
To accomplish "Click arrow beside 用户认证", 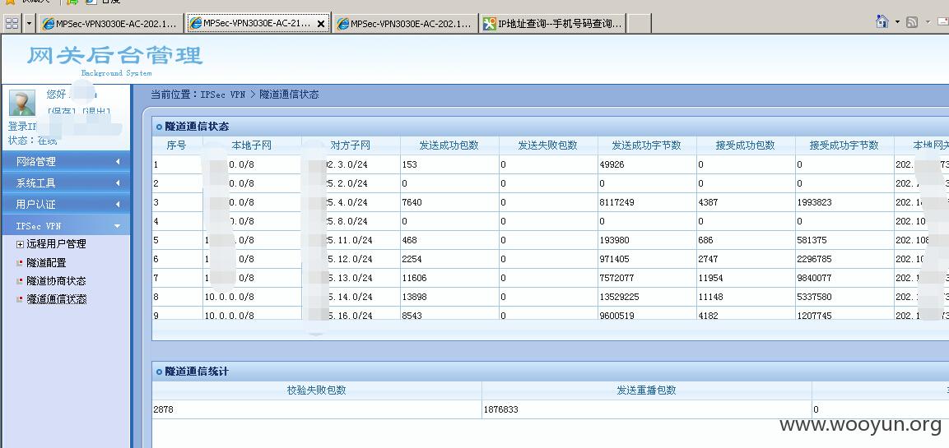I will click(118, 205).
